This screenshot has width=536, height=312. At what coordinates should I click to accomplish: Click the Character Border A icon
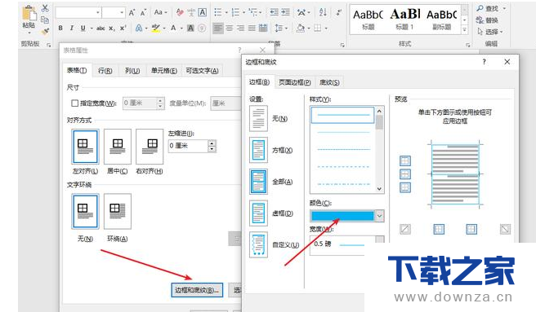click(x=203, y=12)
